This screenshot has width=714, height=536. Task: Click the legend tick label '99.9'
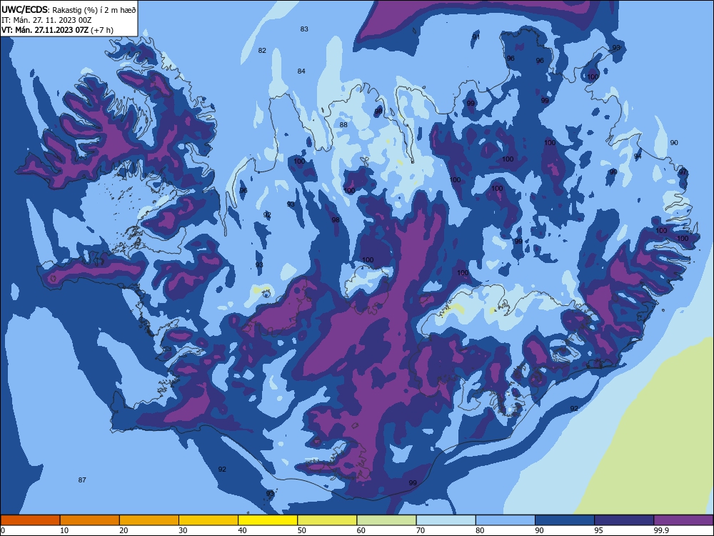pyautogui.click(x=661, y=530)
